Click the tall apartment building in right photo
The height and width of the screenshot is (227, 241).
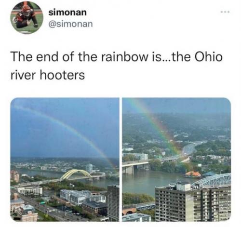coord(193,203)
